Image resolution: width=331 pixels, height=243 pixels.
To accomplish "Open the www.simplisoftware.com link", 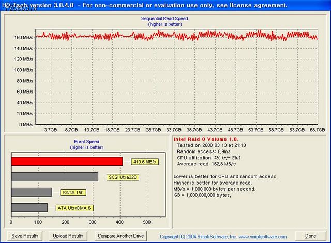I will [x=263, y=237].
